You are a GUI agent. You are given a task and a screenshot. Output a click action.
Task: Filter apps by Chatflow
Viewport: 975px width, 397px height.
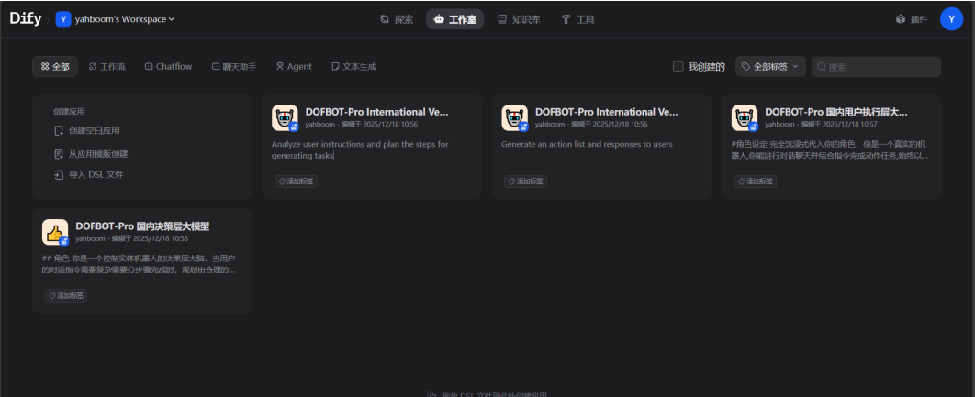point(168,67)
